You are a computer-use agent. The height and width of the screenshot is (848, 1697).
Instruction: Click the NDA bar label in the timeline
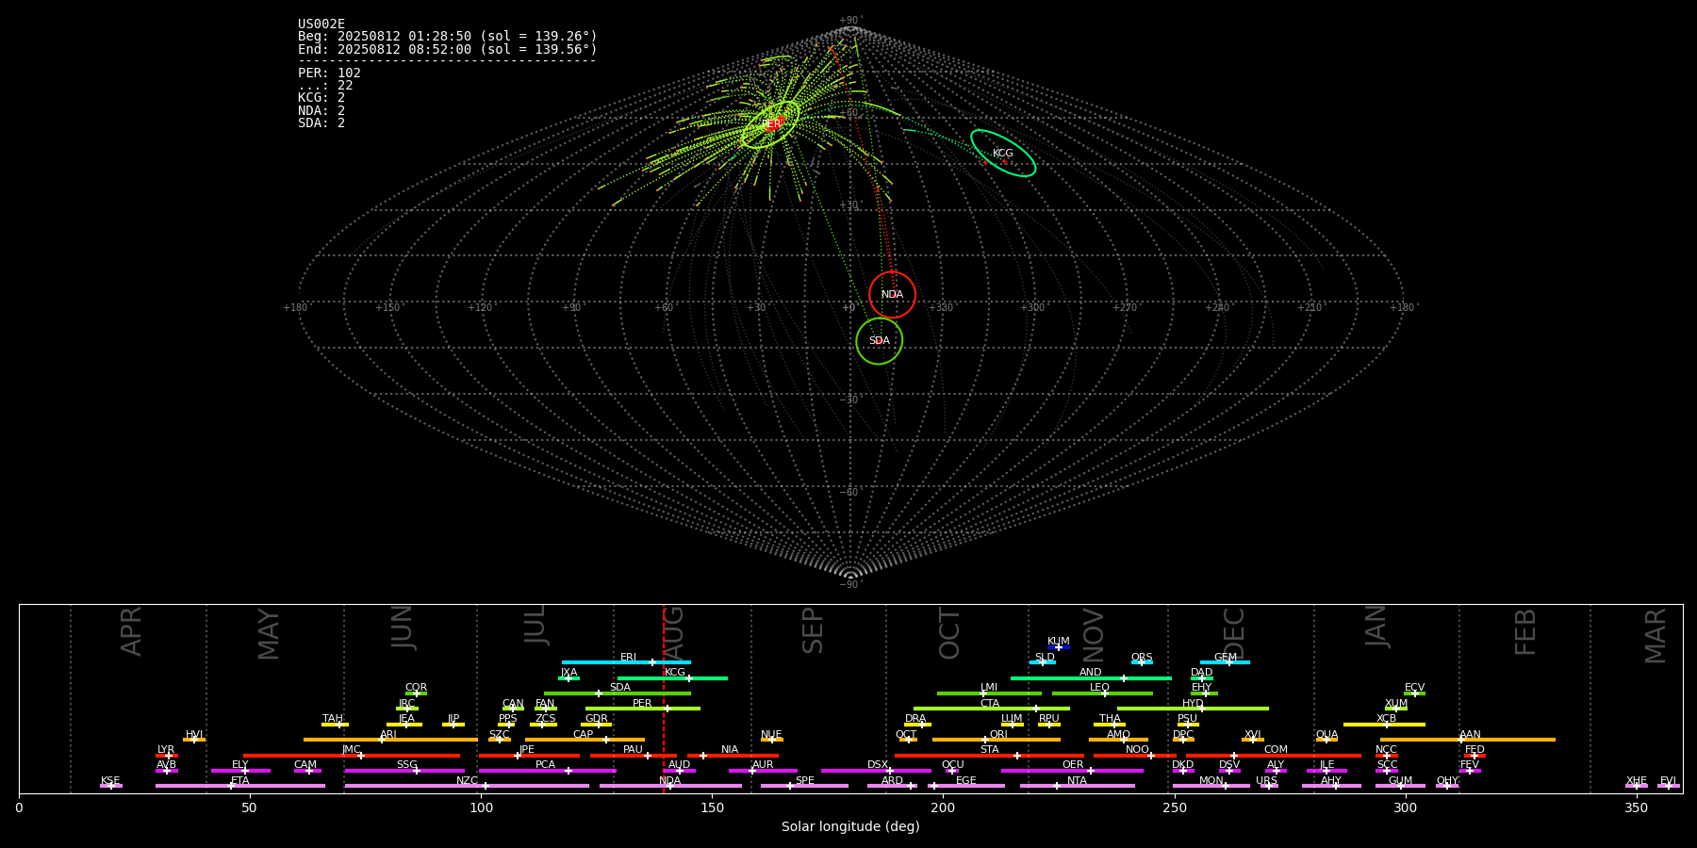coord(670,781)
